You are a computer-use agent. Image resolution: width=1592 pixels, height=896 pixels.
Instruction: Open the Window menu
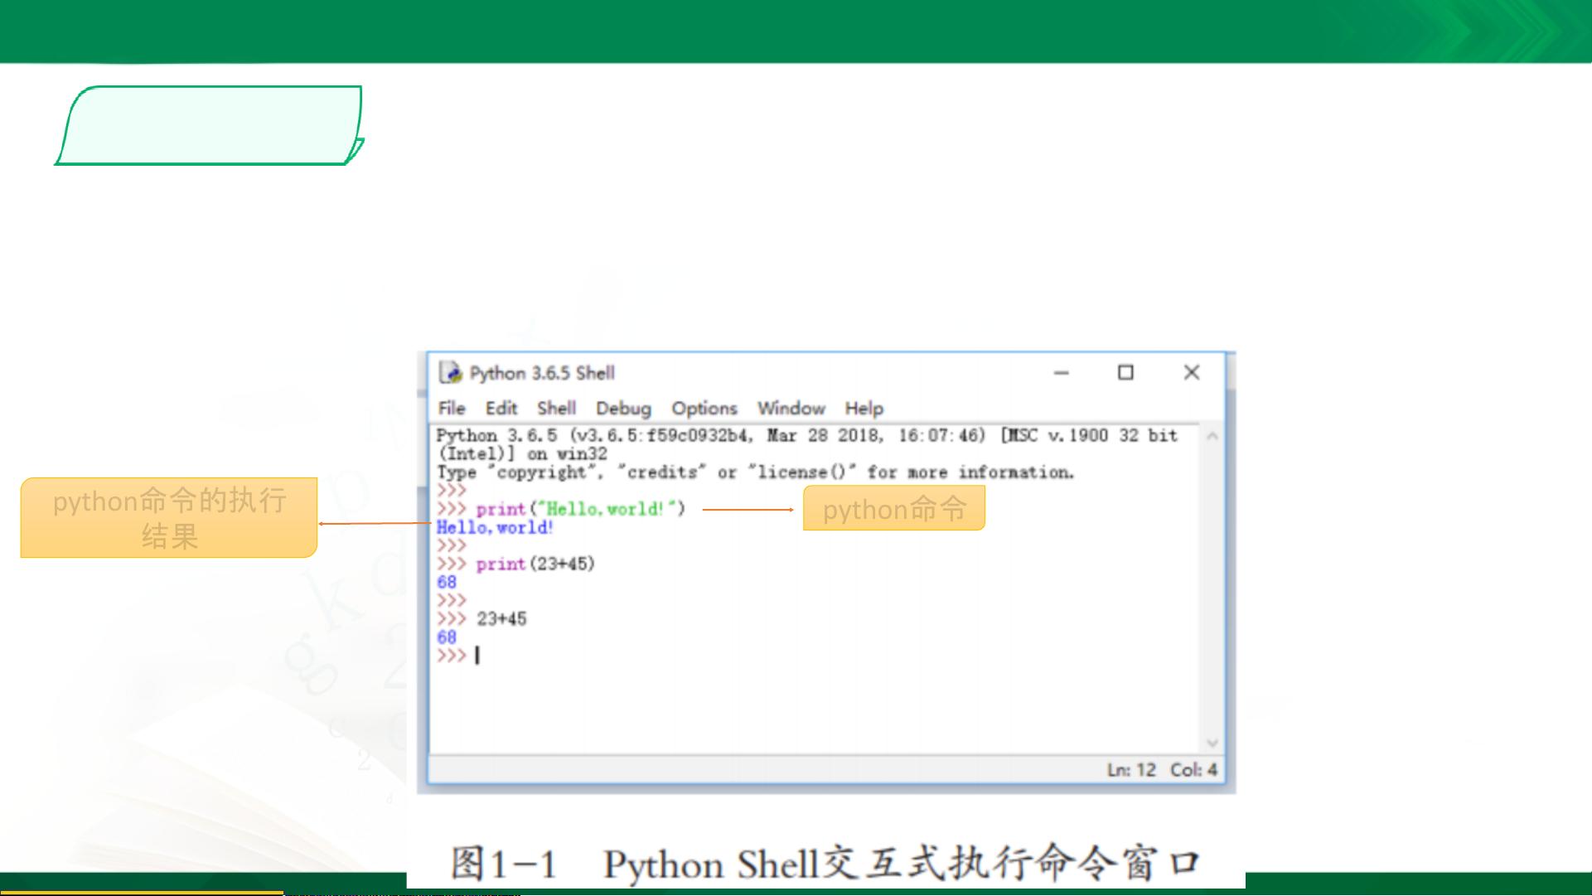tap(791, 409)
